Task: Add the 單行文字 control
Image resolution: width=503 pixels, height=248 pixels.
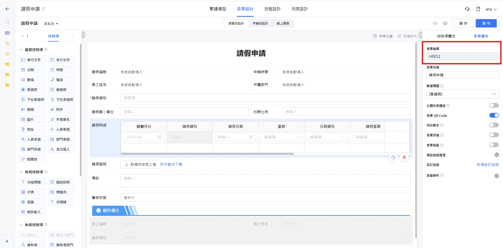Action: click(x=32, y=60)
